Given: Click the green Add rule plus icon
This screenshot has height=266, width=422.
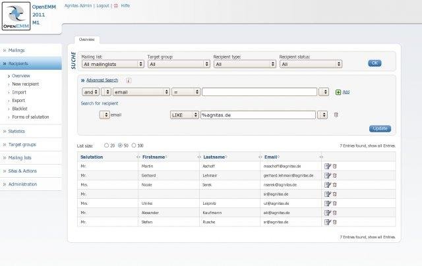Looking at the screenshot, I should click(338, 92).
